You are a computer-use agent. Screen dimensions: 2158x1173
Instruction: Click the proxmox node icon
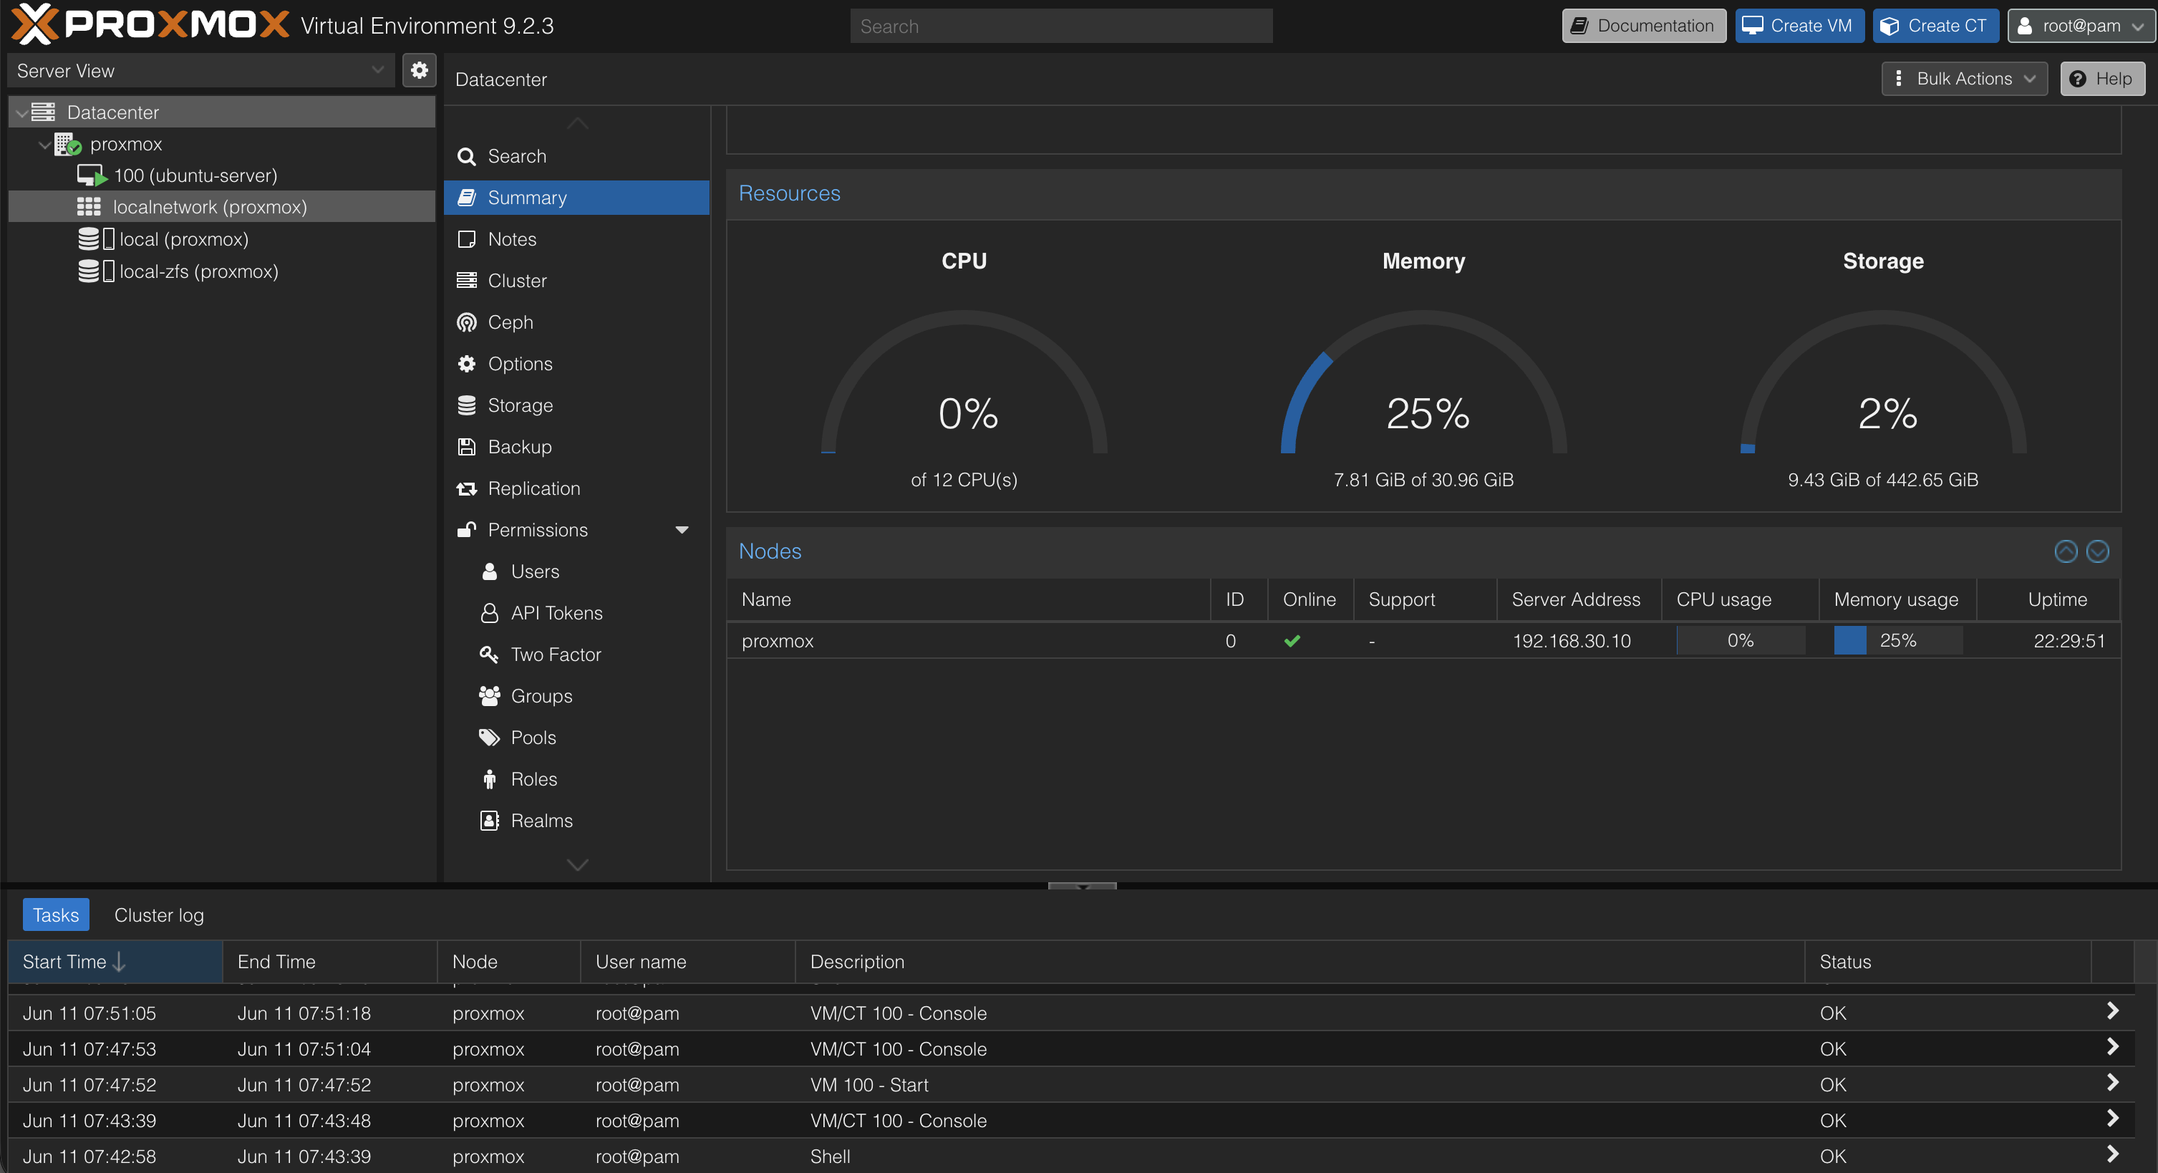pyautogui.click(x=68, y=144)
